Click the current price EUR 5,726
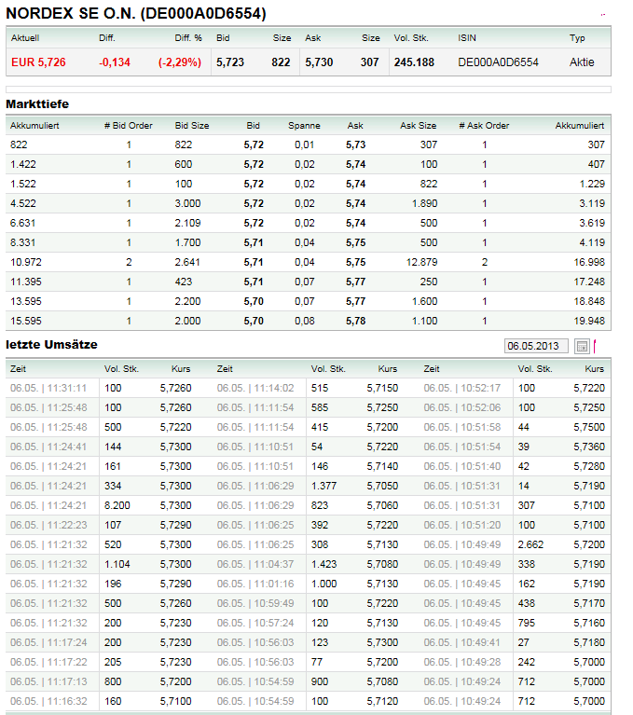 [38, 62]
